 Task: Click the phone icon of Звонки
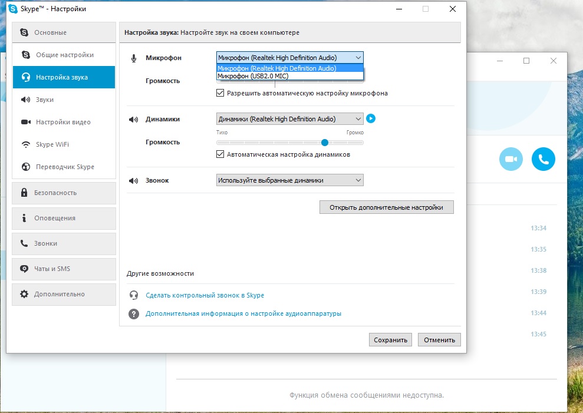[24, 243]
